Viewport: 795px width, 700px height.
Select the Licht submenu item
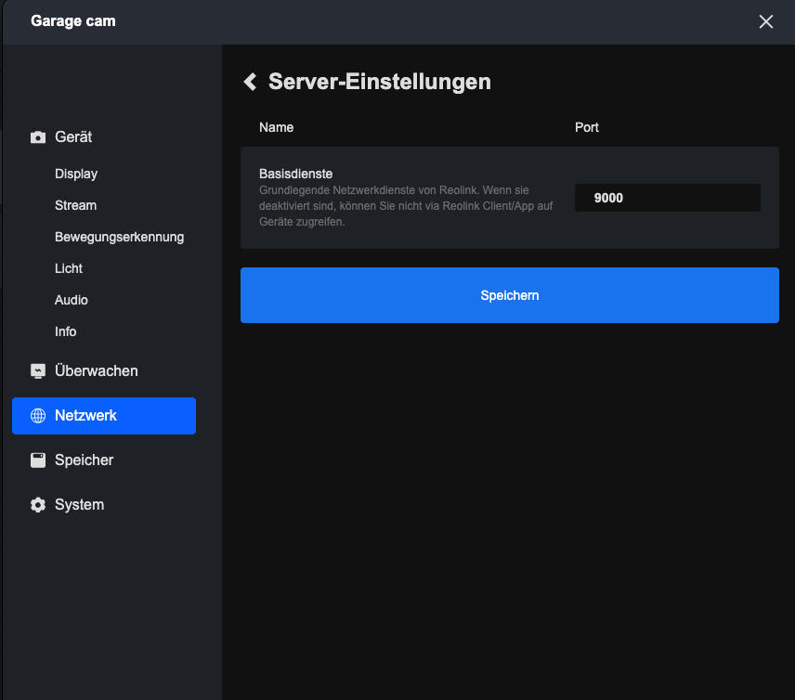[69, 268]
